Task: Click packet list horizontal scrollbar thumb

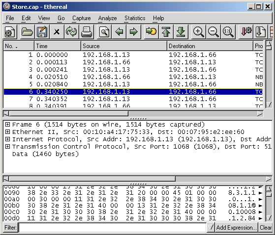Action: 68,114
